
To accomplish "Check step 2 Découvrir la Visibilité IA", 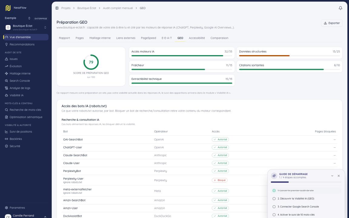I will [274, 199].
